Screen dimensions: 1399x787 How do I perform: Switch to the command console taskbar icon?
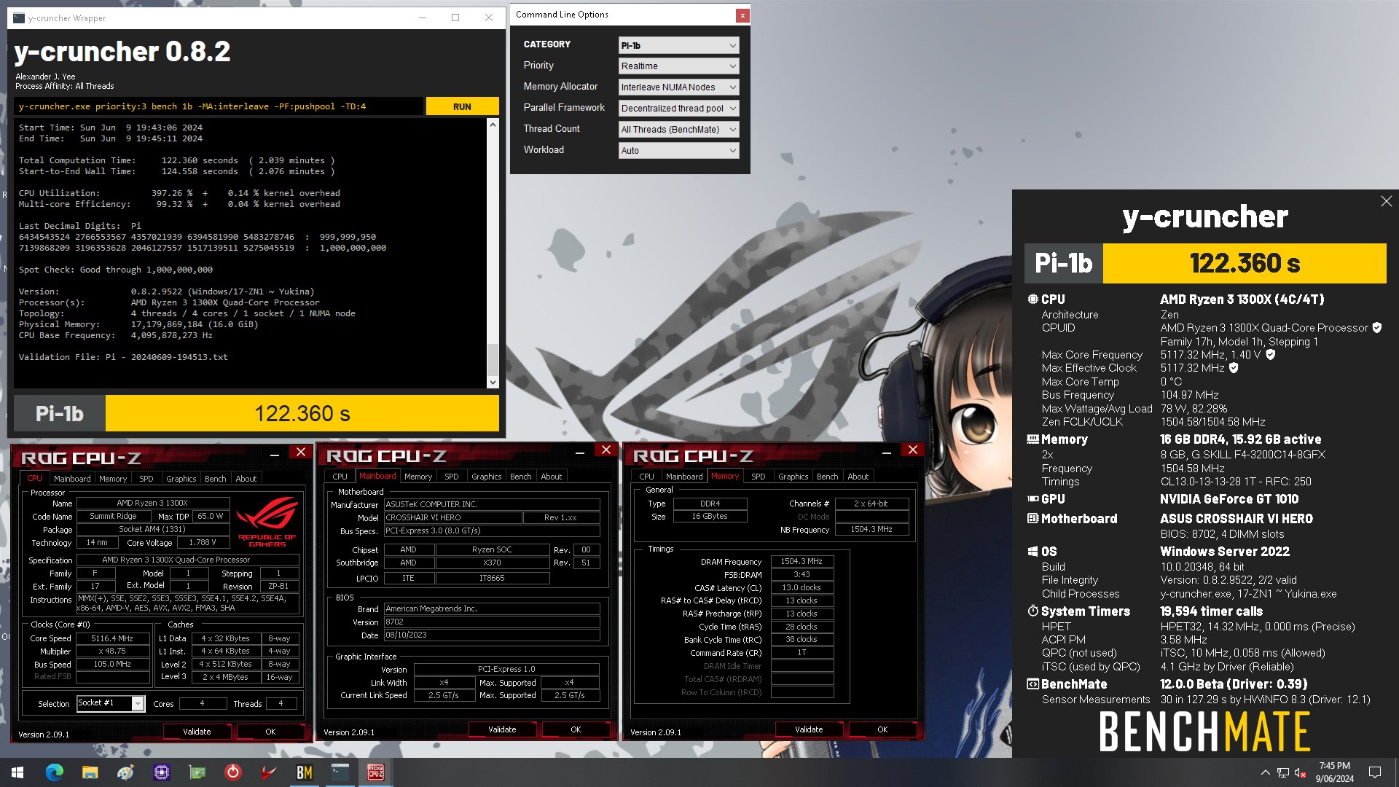(340, 772)
